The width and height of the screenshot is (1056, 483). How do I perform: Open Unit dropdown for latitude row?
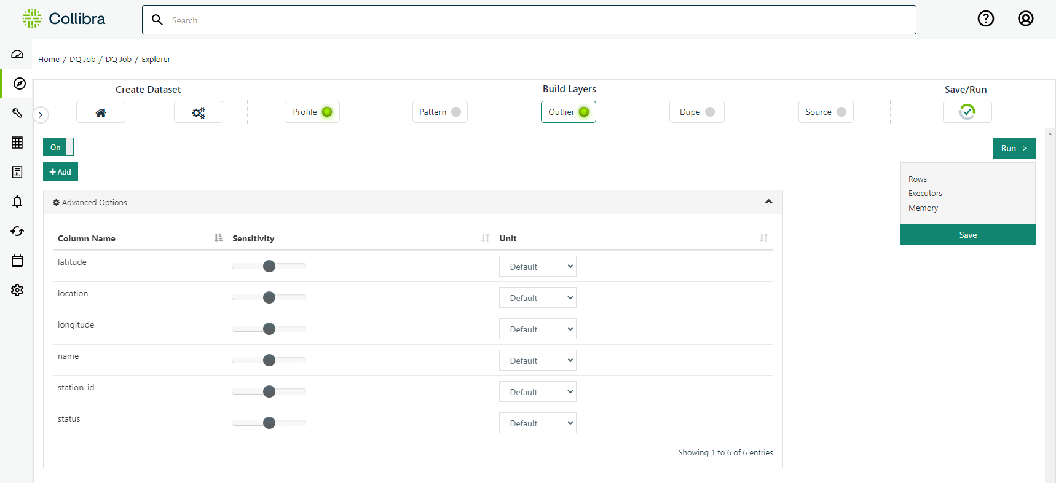pyautogui.click(x=537, y=267)
